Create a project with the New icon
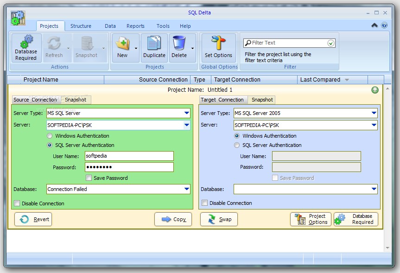 123,43
